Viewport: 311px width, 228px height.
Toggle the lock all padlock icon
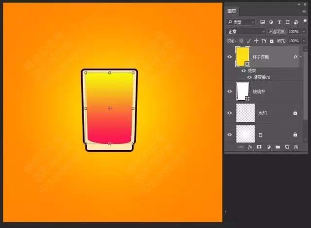pyautogui.click(x=272, y=41)
